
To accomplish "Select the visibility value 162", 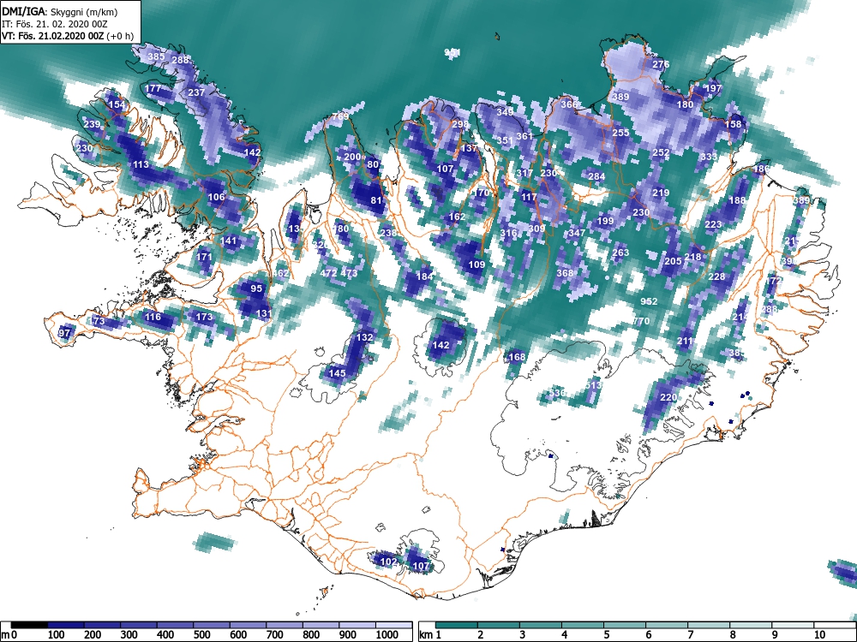I will click(x=457, y=217).
